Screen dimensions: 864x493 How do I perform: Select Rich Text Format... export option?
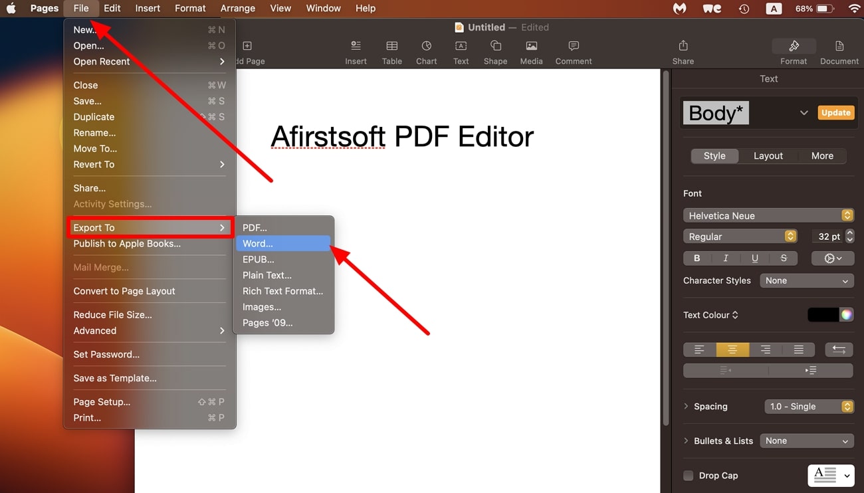click(283, 291)
